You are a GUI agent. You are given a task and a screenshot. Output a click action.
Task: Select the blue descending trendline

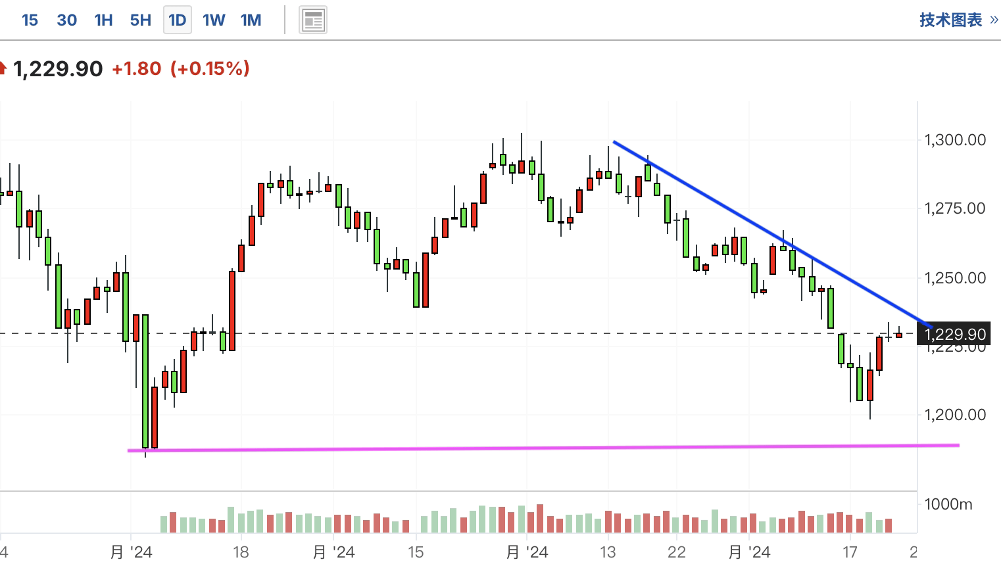(772, 233)
